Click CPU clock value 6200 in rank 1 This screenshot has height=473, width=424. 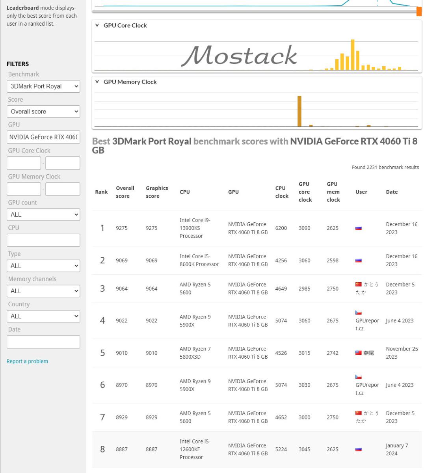(x=281, y=228)
